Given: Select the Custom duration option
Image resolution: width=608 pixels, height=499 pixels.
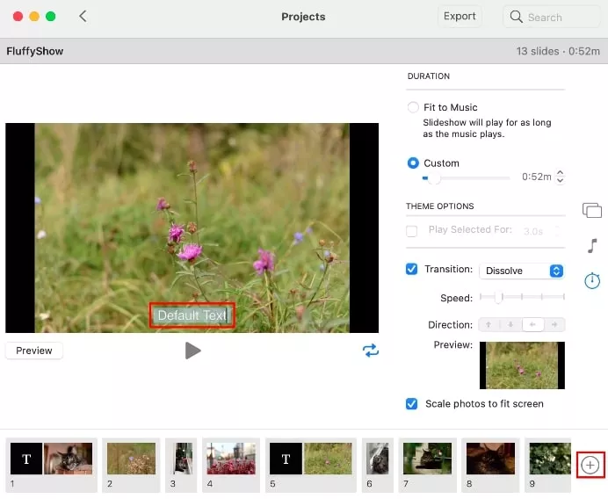Looking at the screenshot, I should [x=413, y=163].
